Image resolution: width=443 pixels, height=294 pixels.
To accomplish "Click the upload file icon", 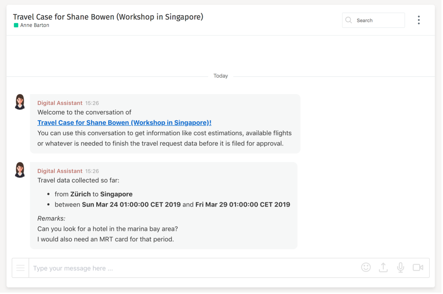I will (x=383, y=267).
